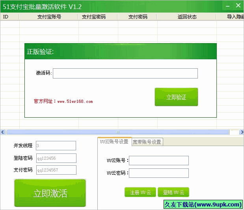Click the 支付密码 input field

coord(56,170)
